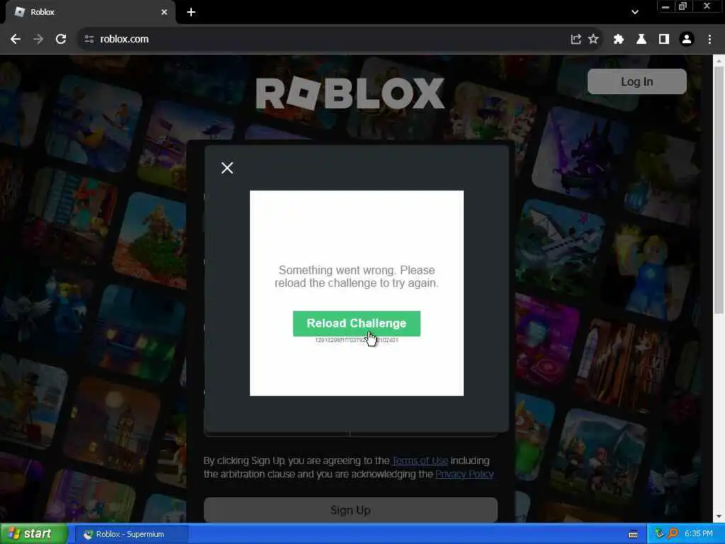Click the Sign Up button
725x544 pixels.
coord(350,510)
